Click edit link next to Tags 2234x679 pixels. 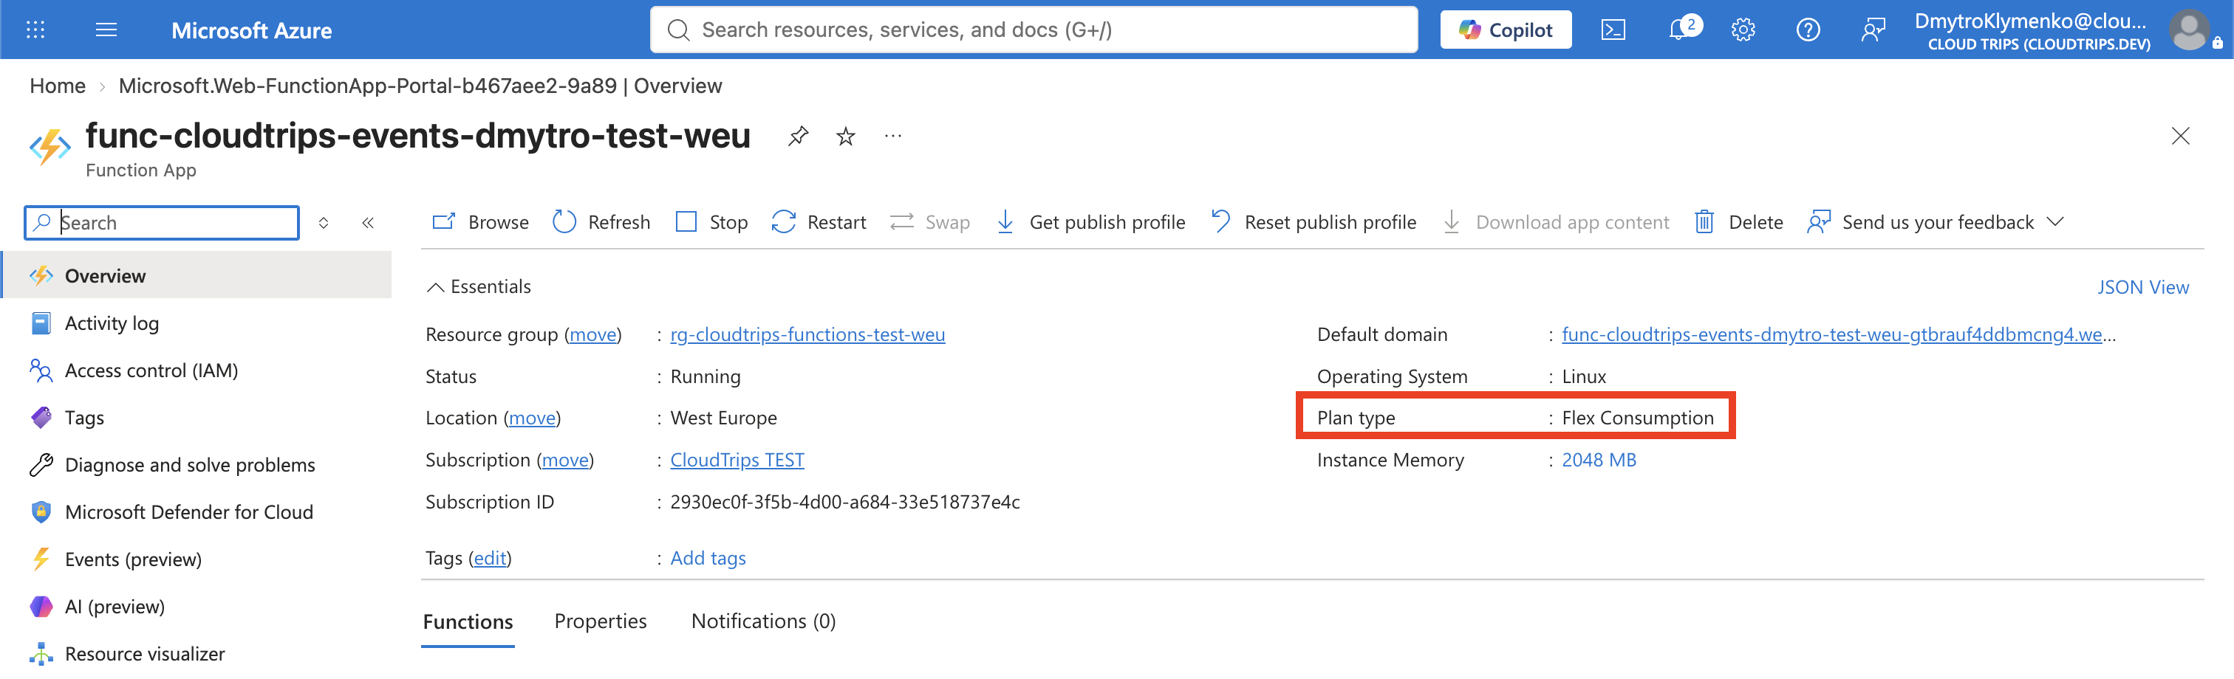(490, 559)
